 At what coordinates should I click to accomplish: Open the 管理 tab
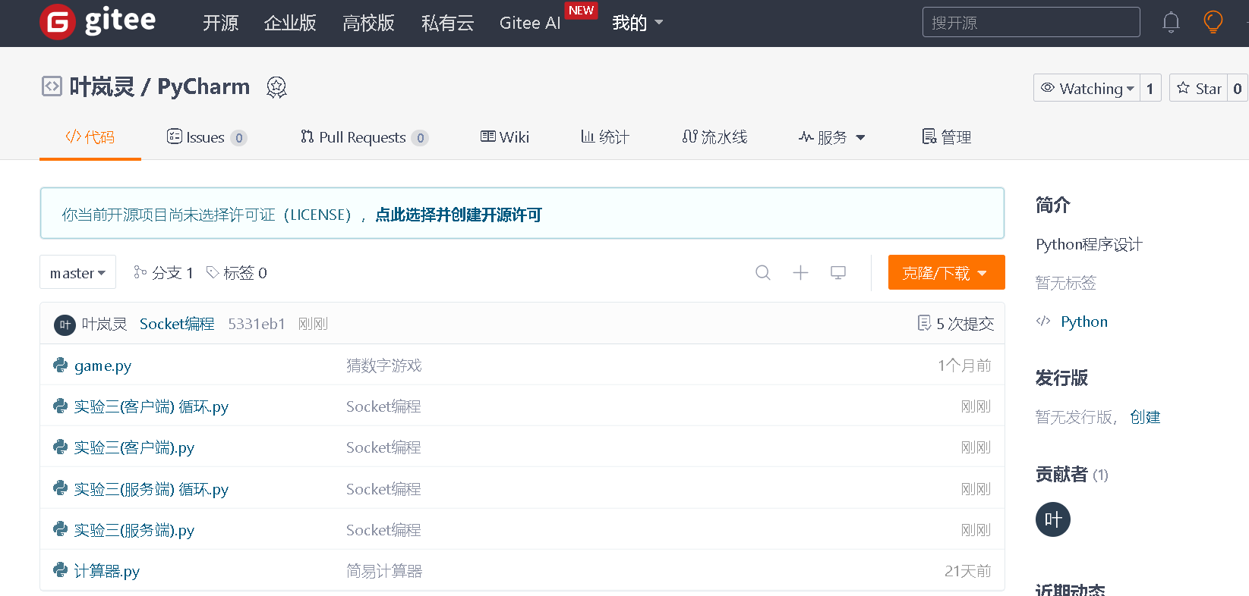(x=947, y=137)
